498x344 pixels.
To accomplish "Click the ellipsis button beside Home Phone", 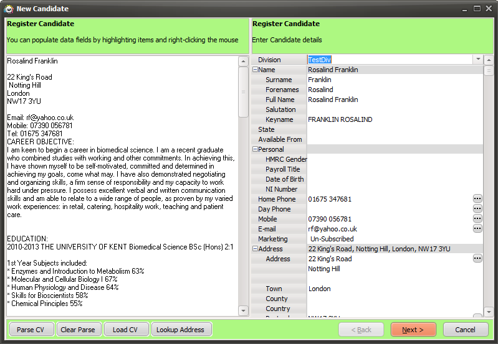I will (x=477, y=199).
